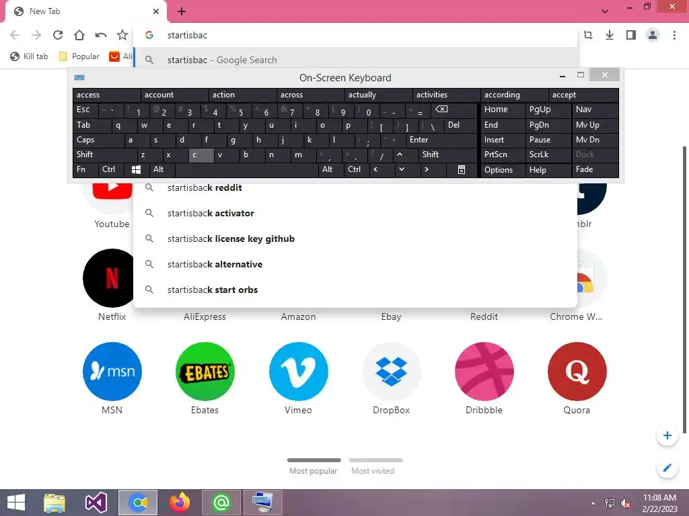Open the Ebates shortcut tile
689x516 pixels.
pyautogui.click(x=205, y=379)
